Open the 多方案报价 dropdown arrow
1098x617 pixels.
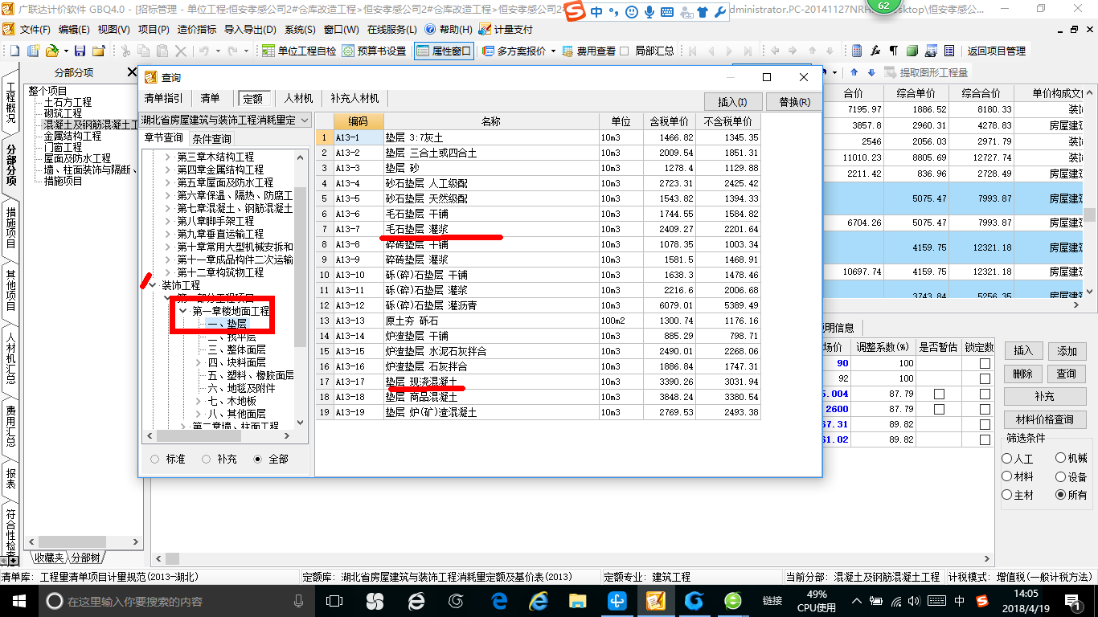pyautogui.click(x=552, y=51)
